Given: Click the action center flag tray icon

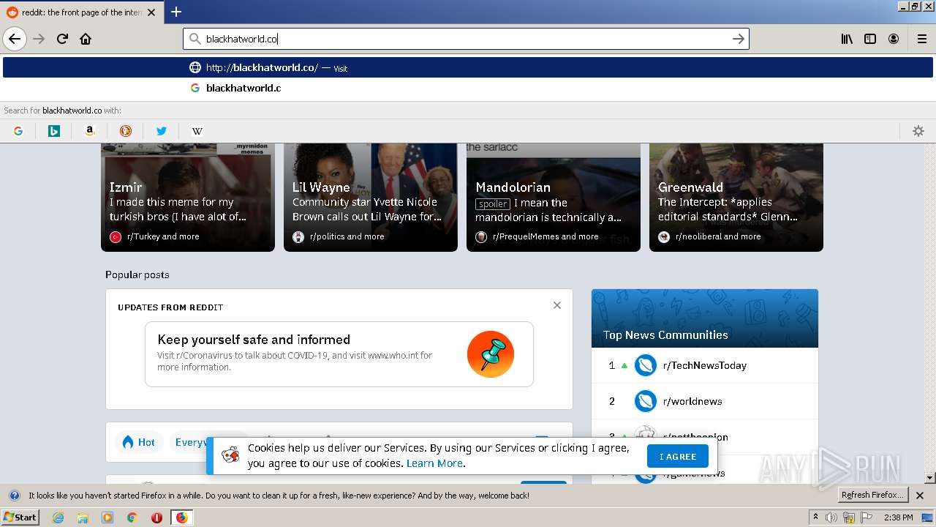Looking at the screenshot, I should pyautogui.click(x=867, y=517).
